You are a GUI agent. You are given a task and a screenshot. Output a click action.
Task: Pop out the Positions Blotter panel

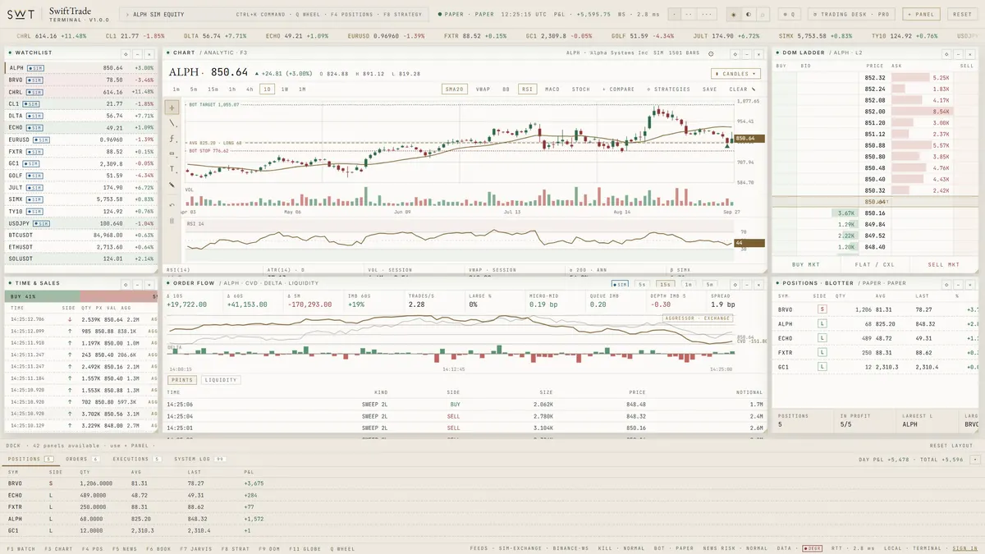[x=946, y=283]
